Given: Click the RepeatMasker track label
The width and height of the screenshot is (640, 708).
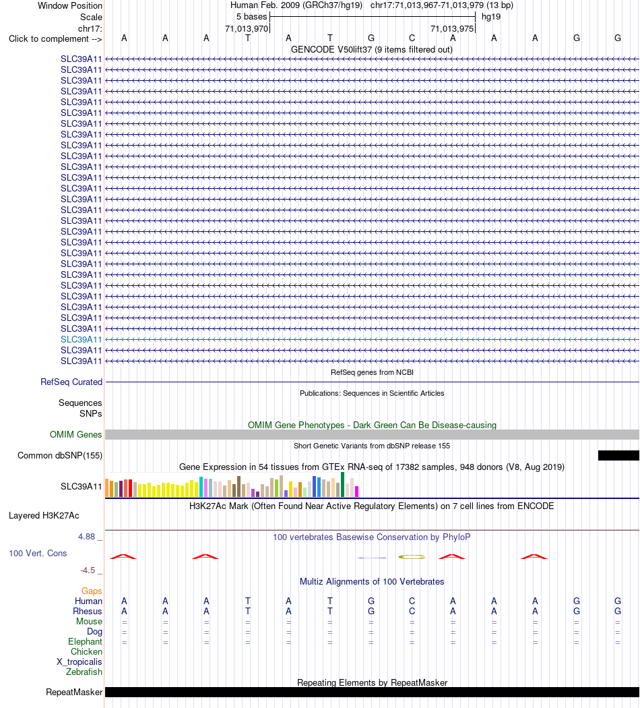Looking at the screenshot, I should click(x=74, y=692).
